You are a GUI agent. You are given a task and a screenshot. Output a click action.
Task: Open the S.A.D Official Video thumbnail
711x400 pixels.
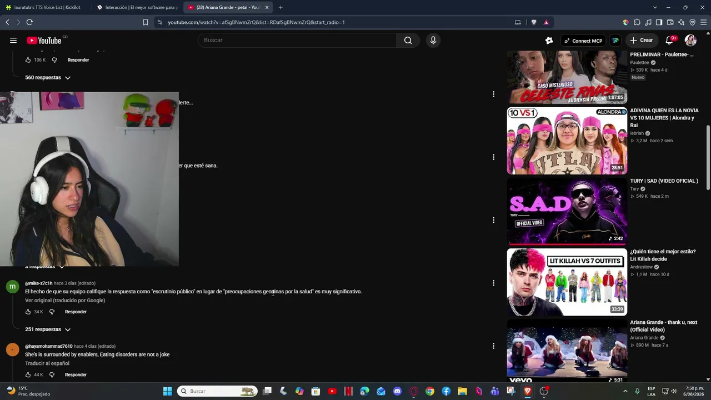click(x=567, y=211)
